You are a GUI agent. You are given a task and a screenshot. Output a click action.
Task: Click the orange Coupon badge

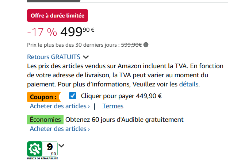point(44,97)
